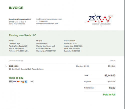Choose the Bank payment icon

pos(32,82)
